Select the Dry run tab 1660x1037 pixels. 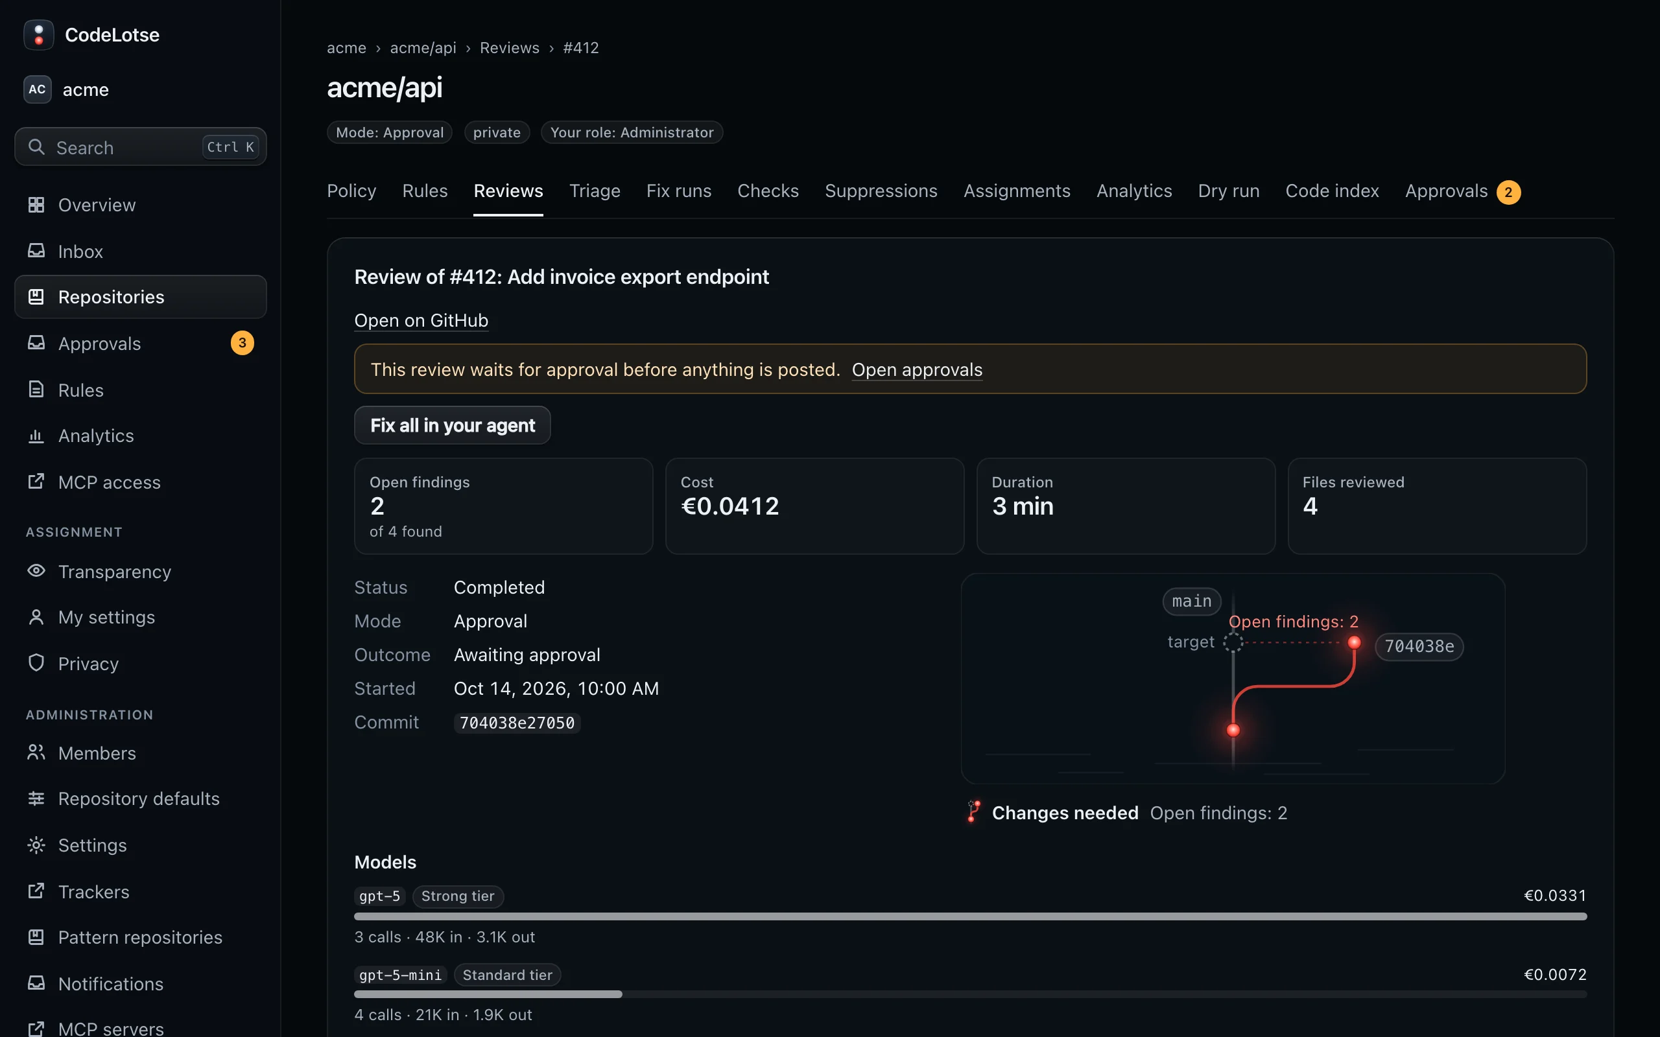(1229, 191)
